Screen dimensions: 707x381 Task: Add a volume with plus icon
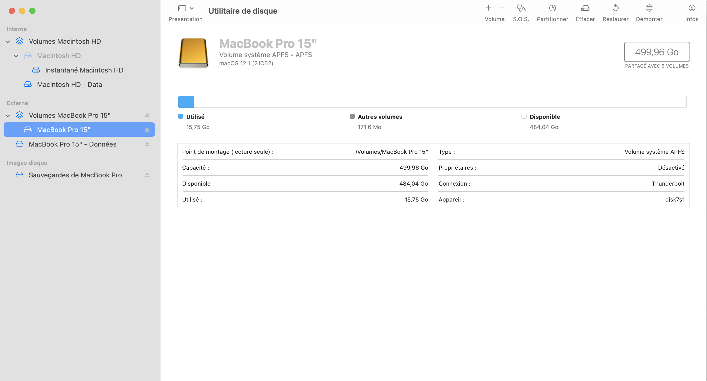(x=488, y=8)
